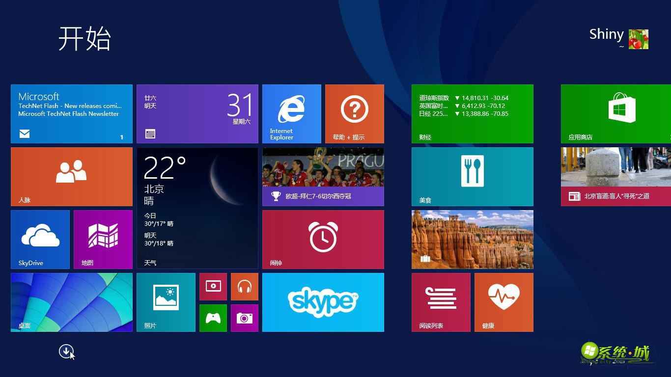
Task: Open the 阅读列表 (Reading List) tile
Action: point(441,302)
